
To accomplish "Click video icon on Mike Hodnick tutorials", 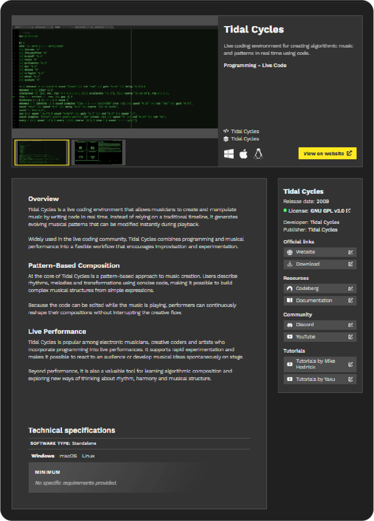I will click(x=289, y=364).
